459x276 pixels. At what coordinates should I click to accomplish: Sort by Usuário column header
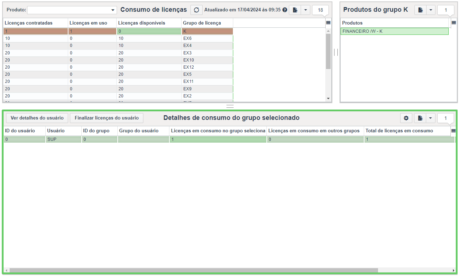click(63, 131)
